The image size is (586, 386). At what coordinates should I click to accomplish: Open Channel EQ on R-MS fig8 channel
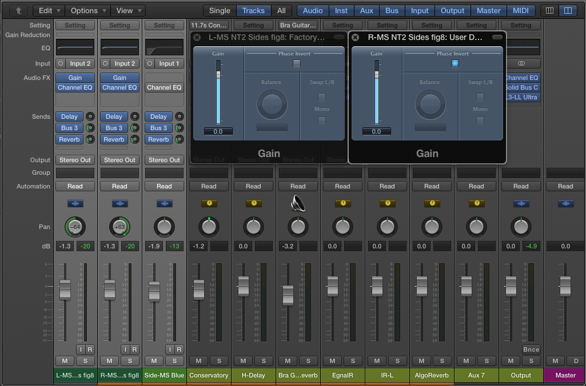coord(119,87)
